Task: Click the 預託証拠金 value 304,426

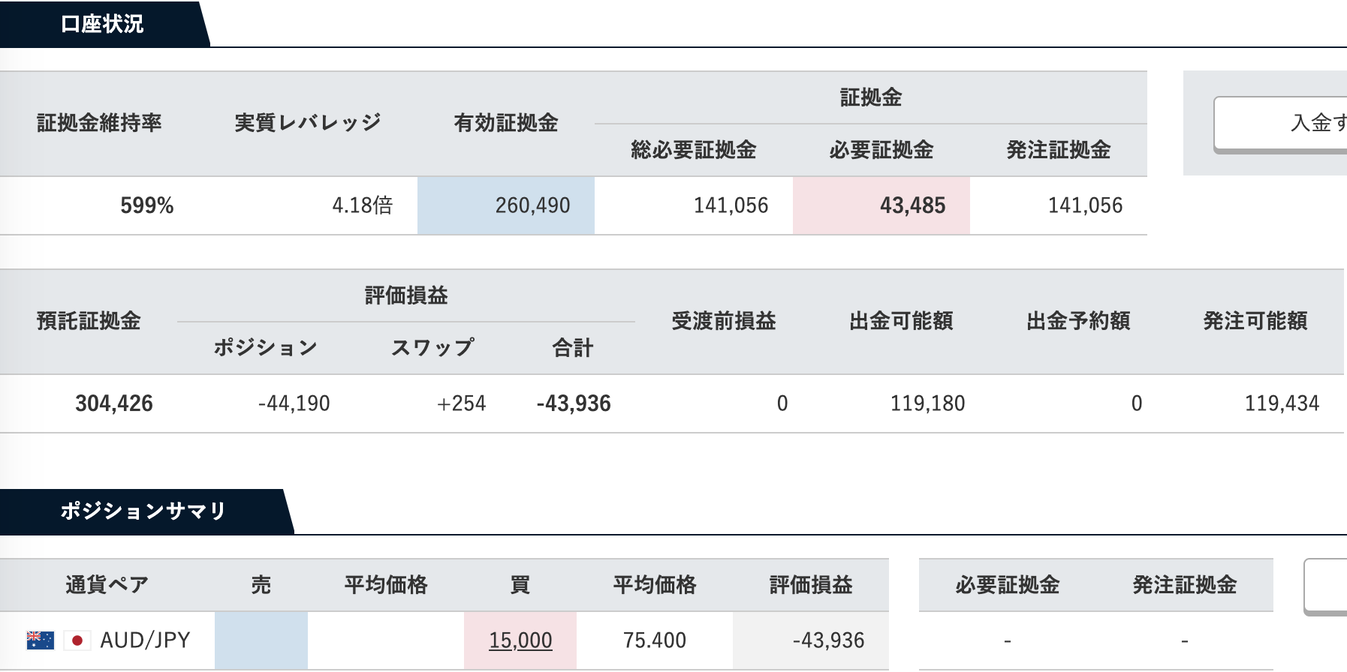Action: click(x=114, y=403)
